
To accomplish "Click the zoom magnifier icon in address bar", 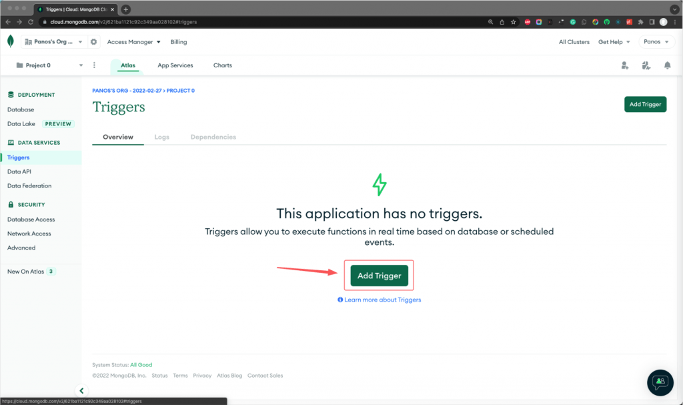I will (x=490, y=22).
